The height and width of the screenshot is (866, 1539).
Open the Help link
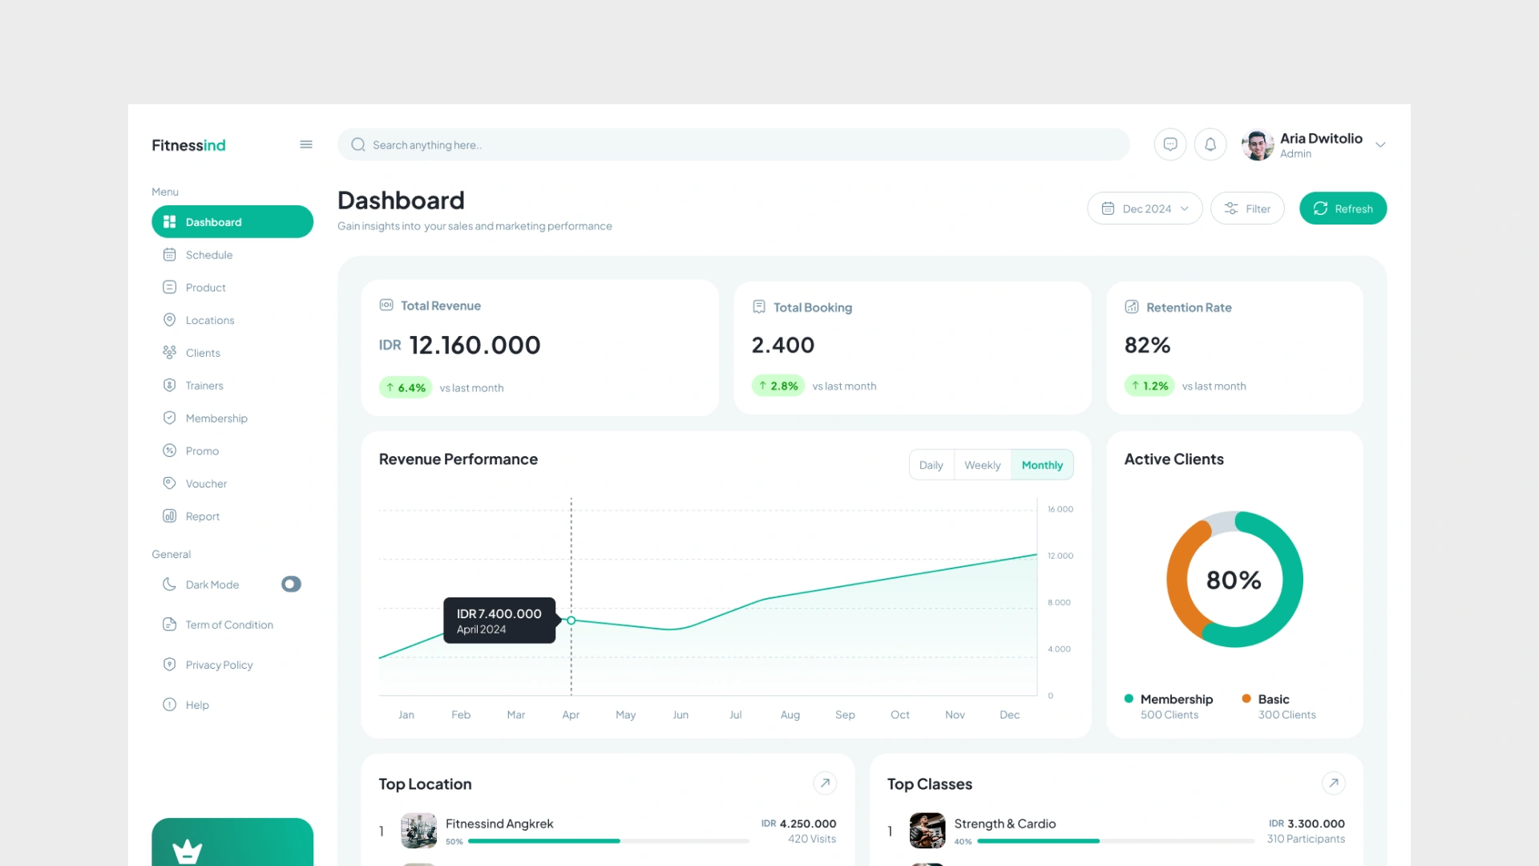197,705
